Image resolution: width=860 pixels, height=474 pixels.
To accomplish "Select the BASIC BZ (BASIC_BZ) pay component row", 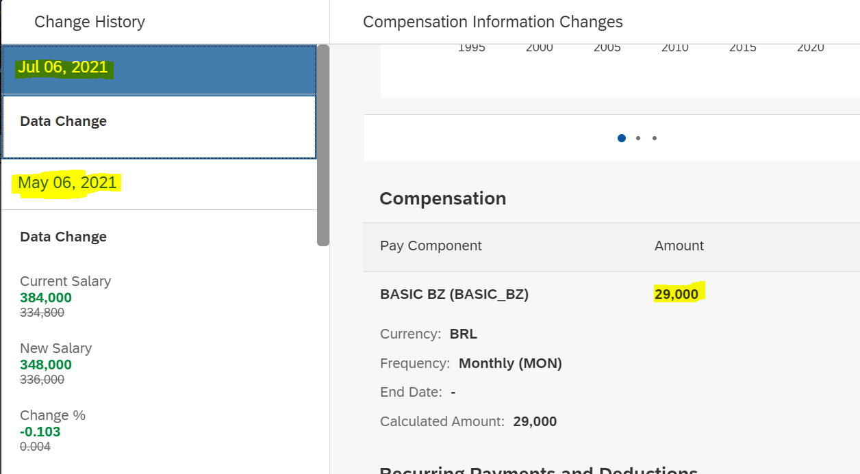I will coord(611,294).
